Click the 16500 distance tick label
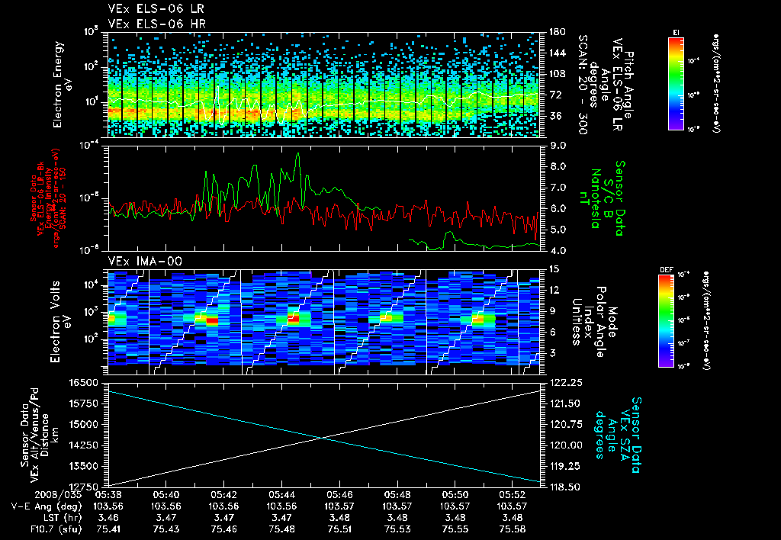The width and height of the screenshot is (781, 540). pos(83,383)
